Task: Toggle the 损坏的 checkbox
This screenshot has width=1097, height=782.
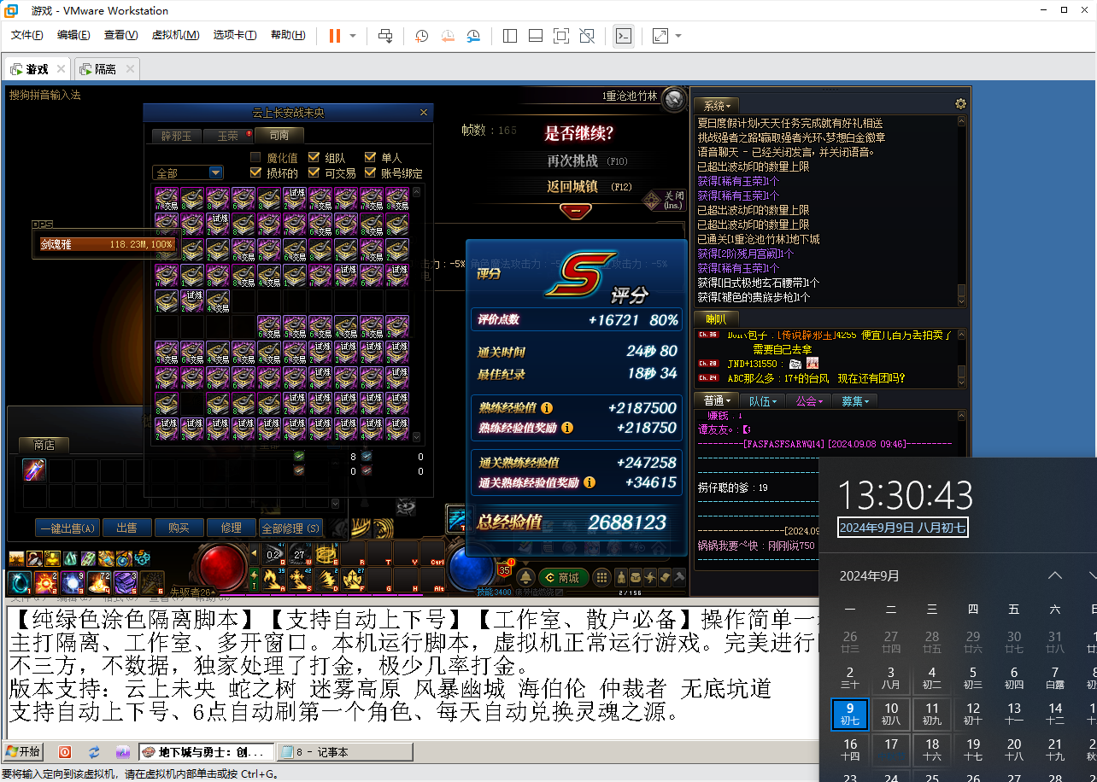Action: point(255,172)
